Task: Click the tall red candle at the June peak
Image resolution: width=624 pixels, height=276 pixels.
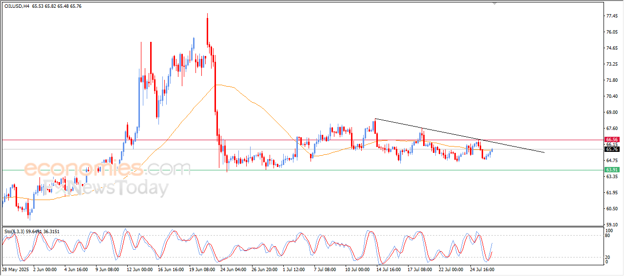Action: 208,31
